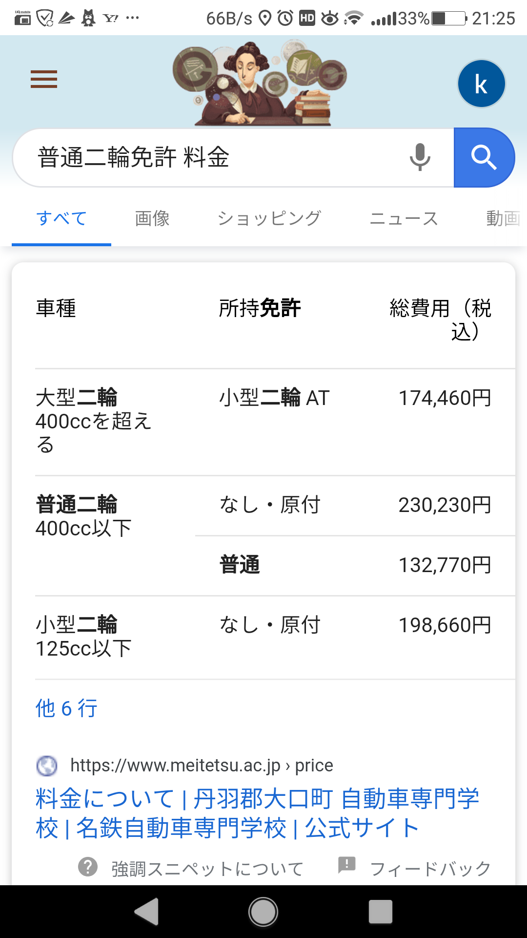Expand the table with 他 6 行

pos(66,708)
